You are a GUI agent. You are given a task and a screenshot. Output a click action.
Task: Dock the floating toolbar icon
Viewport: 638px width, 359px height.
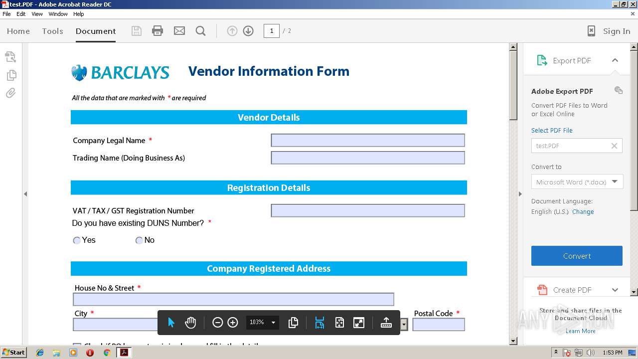386,323
